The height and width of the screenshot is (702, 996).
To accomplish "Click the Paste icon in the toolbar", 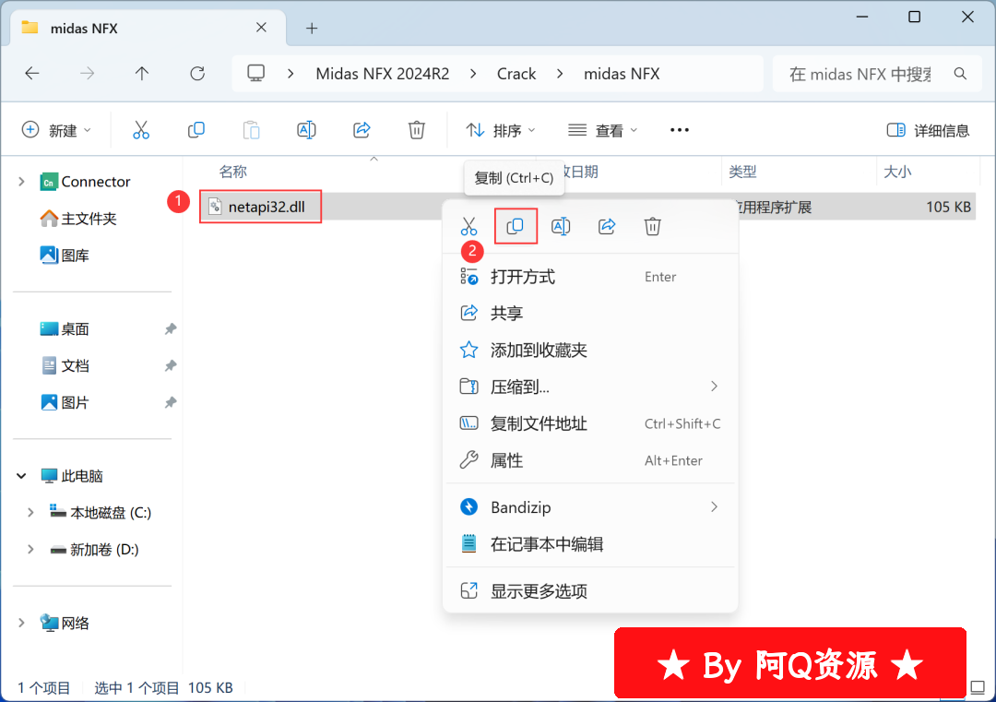I will (252, 130).
